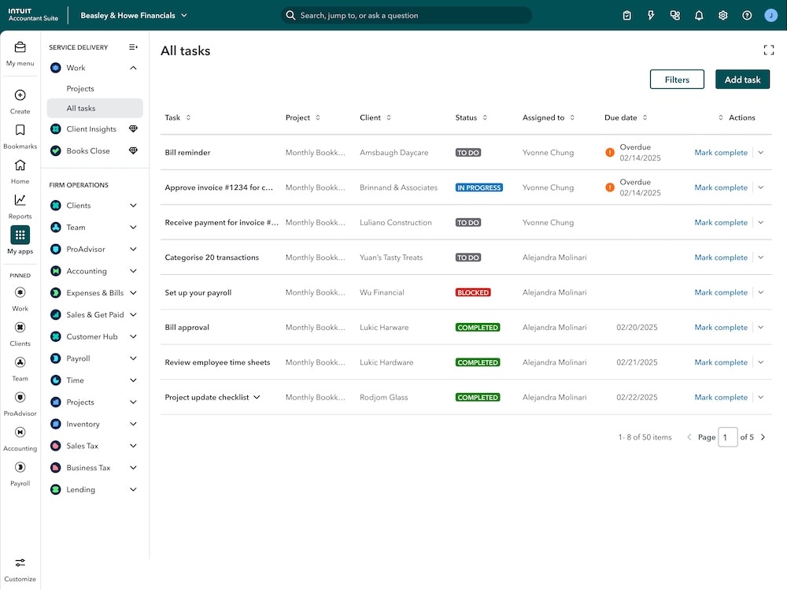Image resolution: width=787 pixels, height=590 pixels.
Task: Open the Create icon in the left rail
Action: coord(19,96)
